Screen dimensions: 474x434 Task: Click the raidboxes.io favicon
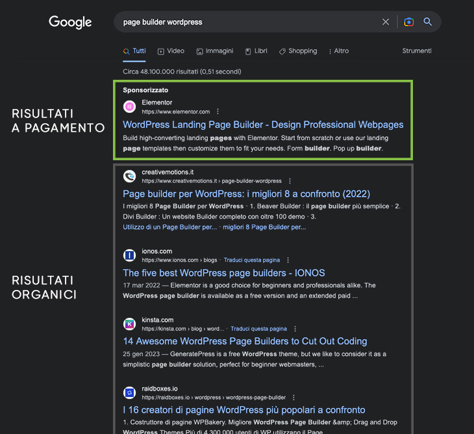click(129, 393)
